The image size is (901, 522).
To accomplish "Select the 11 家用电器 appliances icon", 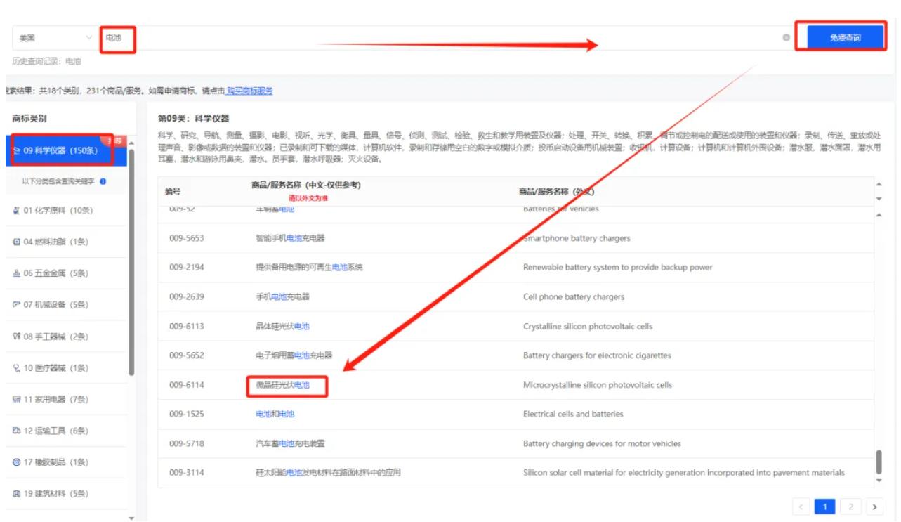I will coord(16,398).
